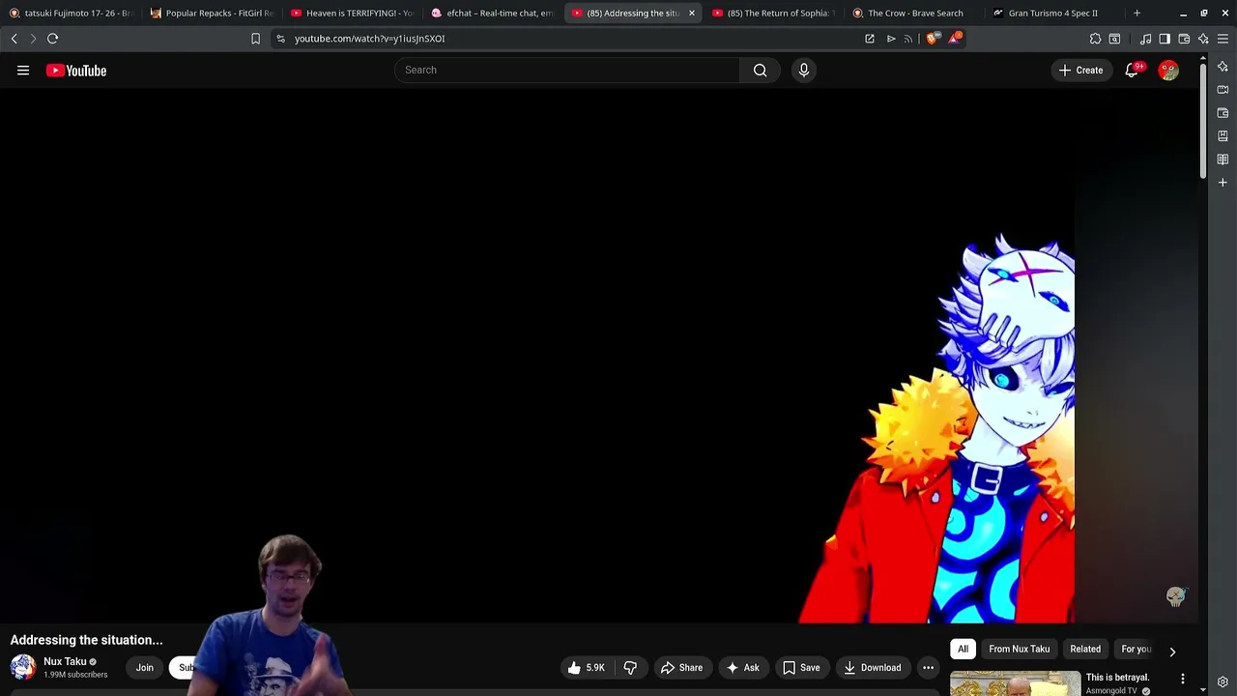Open reading list book icon in sidebar
The height and width of the screenshot is (696, 1237).
[x=1223, y=159]
